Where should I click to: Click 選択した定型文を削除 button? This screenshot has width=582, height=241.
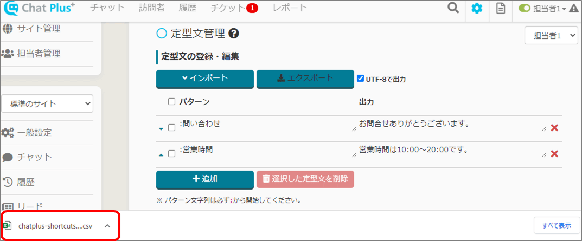[305, 179]
